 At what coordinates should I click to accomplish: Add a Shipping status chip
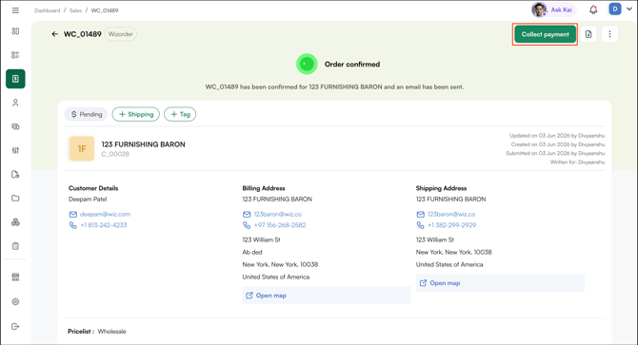[x=136, y=114]
